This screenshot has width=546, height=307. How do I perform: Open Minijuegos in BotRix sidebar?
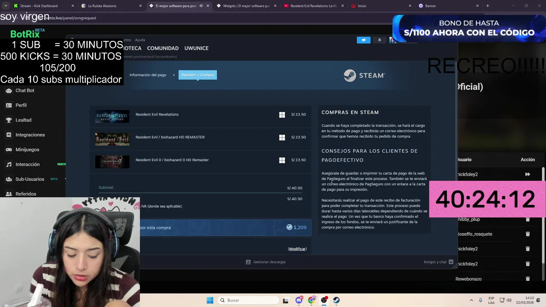point(27,150)
